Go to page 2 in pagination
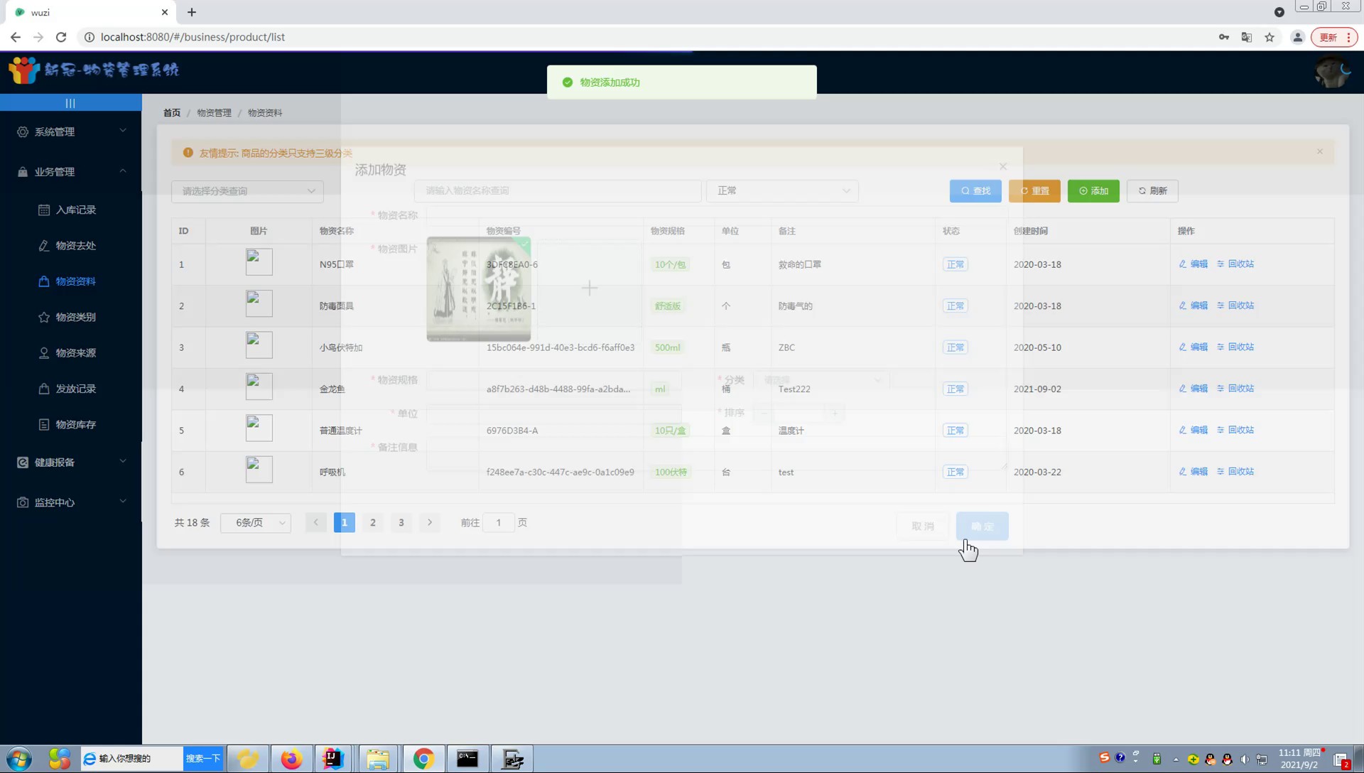Image resolution: width=1364 pixels, height=773 pixels. coord(373,523)
